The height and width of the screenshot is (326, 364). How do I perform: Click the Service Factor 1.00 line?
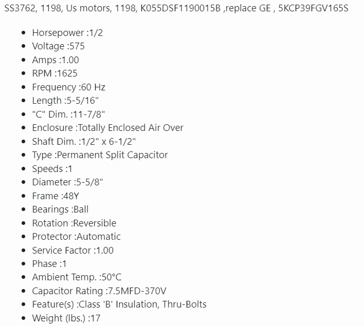pos(73,251)
